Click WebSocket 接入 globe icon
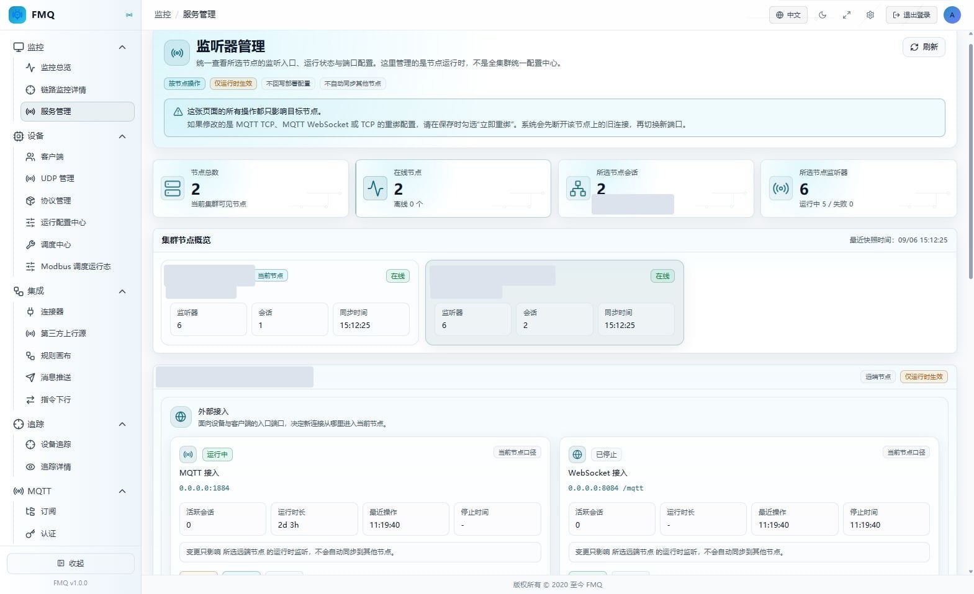This screenshot has height=594, width=974. click(x=577, y=454)
